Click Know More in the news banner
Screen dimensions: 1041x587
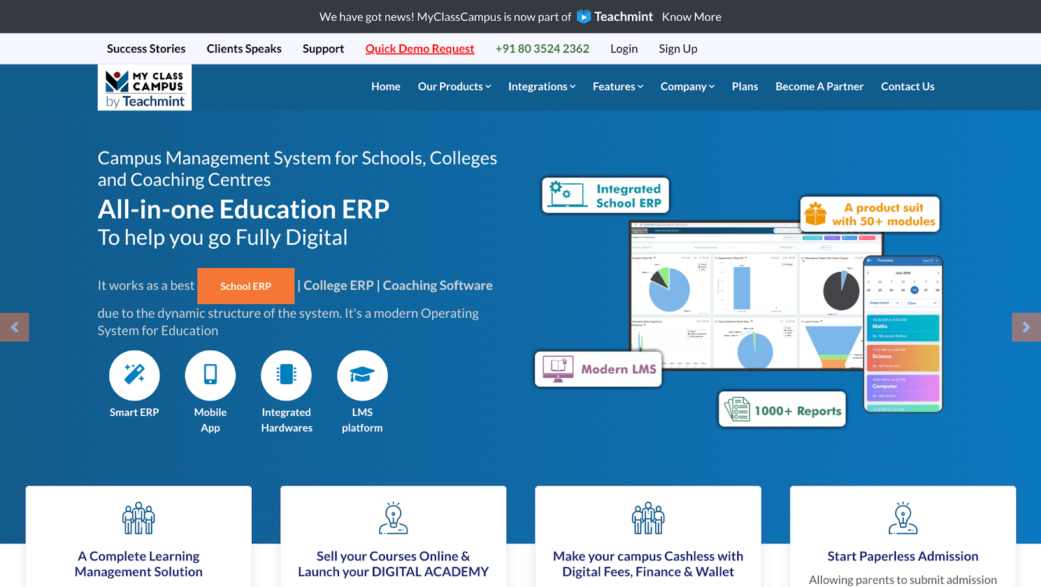pos(692,17)
